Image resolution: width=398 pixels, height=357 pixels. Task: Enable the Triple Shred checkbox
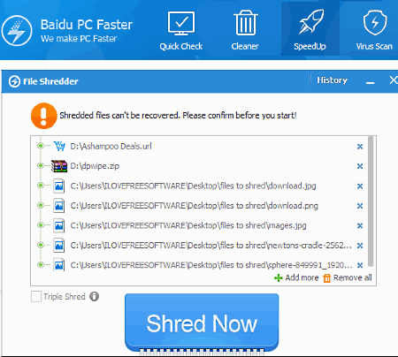tap(36, 296)
